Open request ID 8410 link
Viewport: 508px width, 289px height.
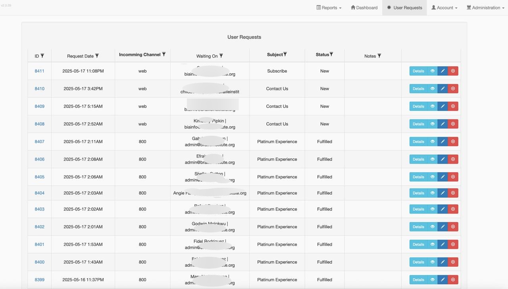tap(39, 89)
